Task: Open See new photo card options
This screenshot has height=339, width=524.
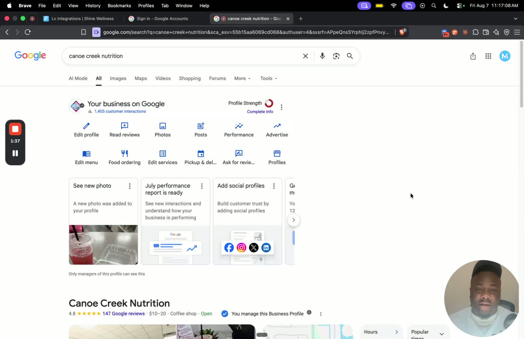Action: 130,186
